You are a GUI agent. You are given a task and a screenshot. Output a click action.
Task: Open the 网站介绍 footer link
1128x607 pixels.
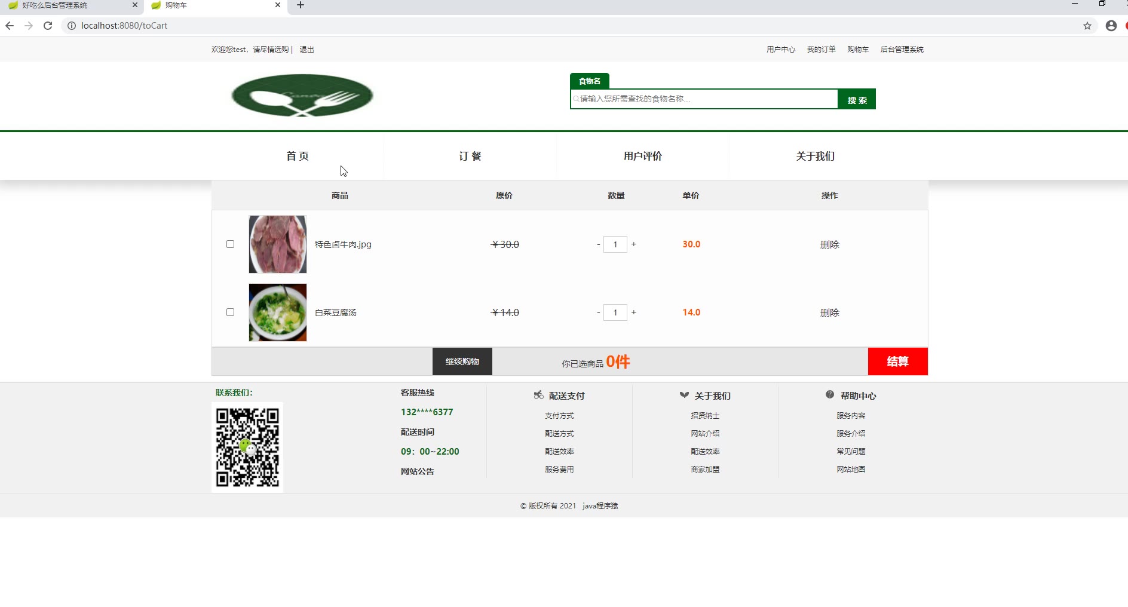[x=705, y=434]
